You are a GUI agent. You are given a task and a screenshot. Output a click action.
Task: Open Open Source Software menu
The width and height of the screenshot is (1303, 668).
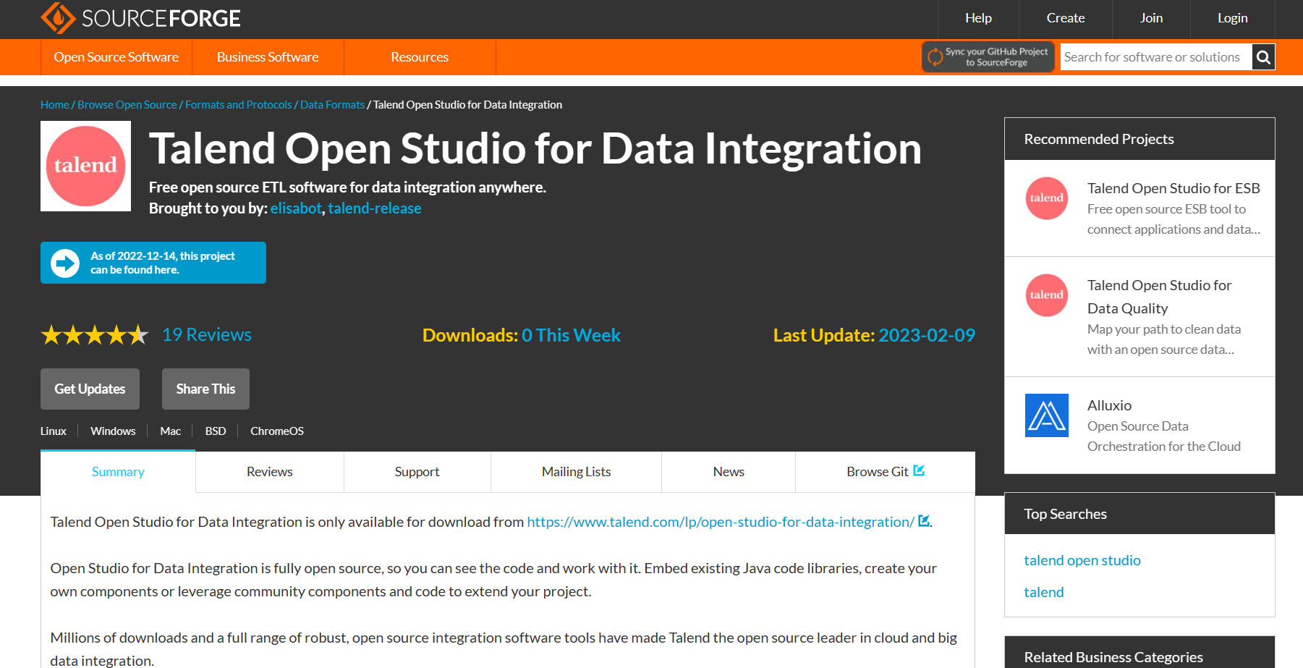pos(116,57)
